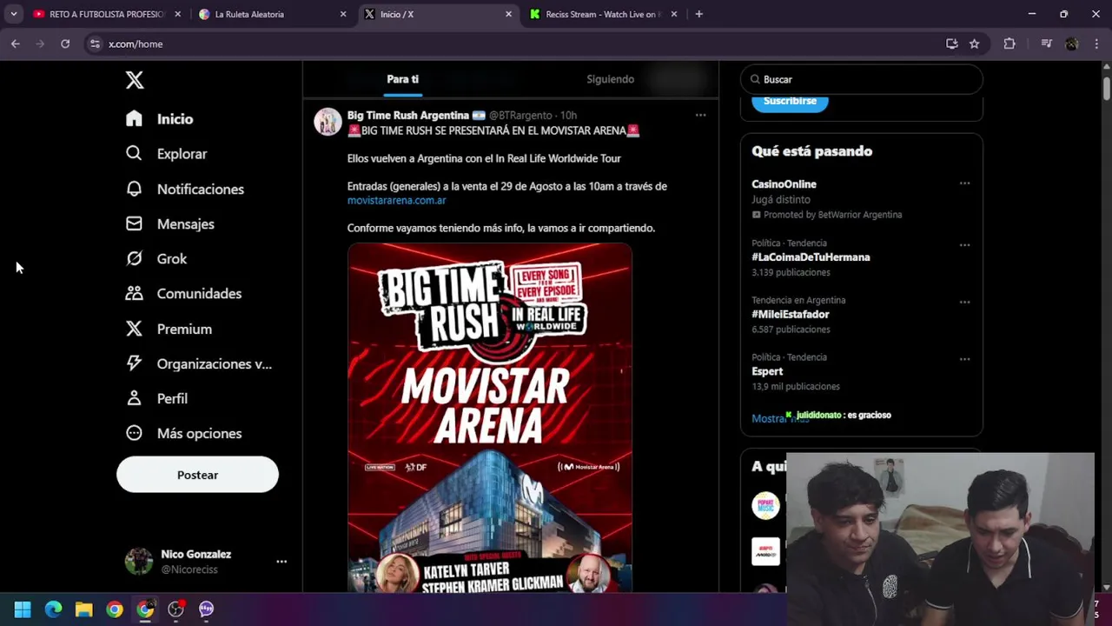This screenshot has height=626, width=1112.
Task: Open Más opciones in the sidebar
Action: click(x=183, y=433)
